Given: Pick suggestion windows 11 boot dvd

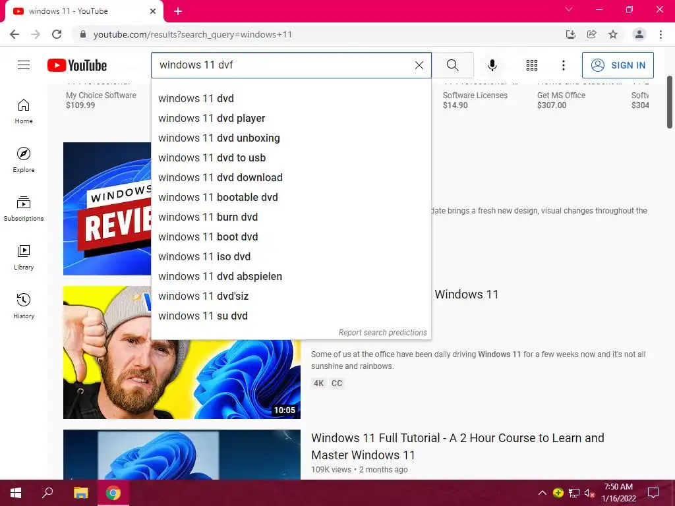Looking at the screenshot, I should 291,237.
